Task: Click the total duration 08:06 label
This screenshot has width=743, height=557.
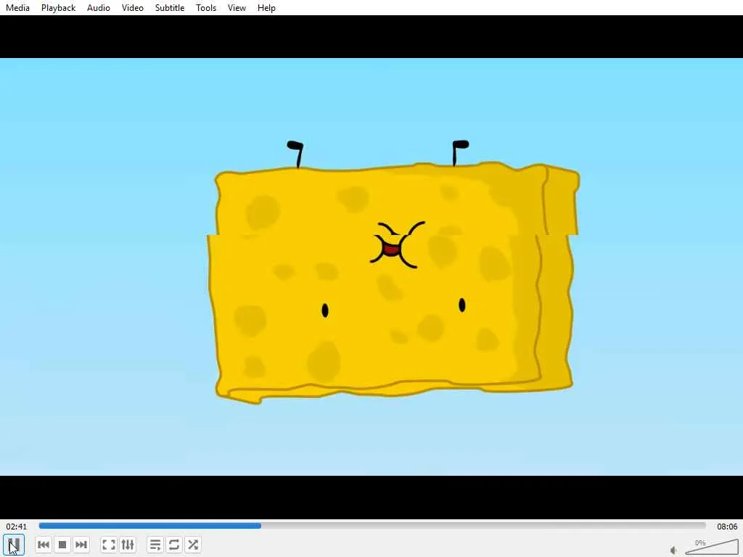Action: click(x=727, y=527)
